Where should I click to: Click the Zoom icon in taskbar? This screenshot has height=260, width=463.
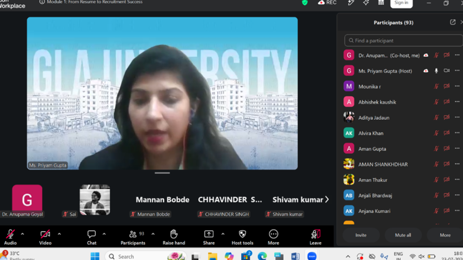click(x=312, y=256)
